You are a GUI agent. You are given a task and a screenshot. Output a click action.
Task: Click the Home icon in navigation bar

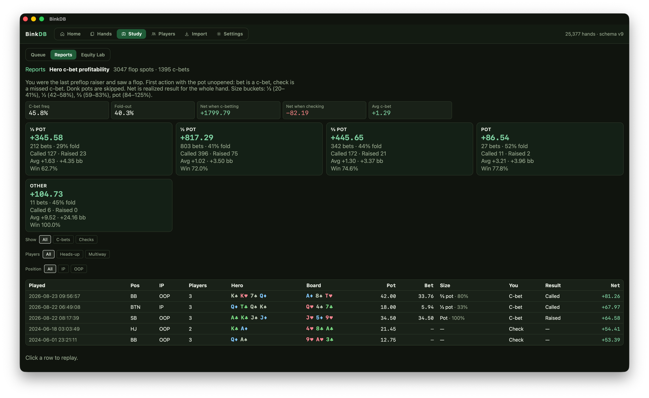click(x=62, y=34)
